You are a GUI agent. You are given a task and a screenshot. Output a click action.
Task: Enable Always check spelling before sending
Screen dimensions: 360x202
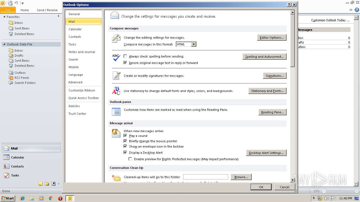125,56
